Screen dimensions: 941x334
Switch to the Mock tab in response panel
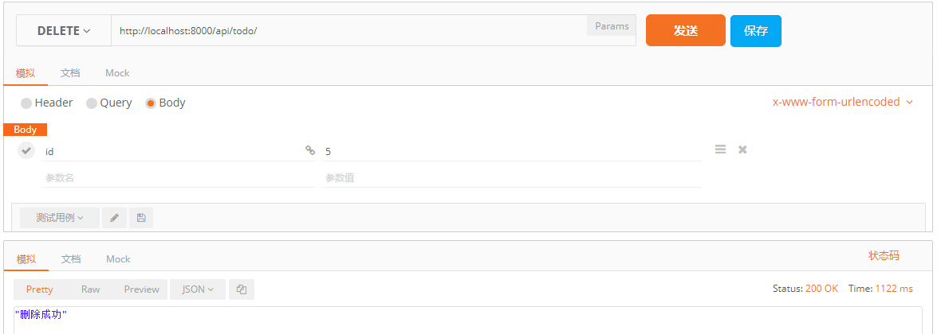[x=118, y=259]
